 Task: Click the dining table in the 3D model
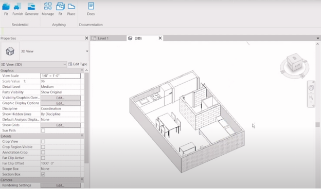coord(169,122)
